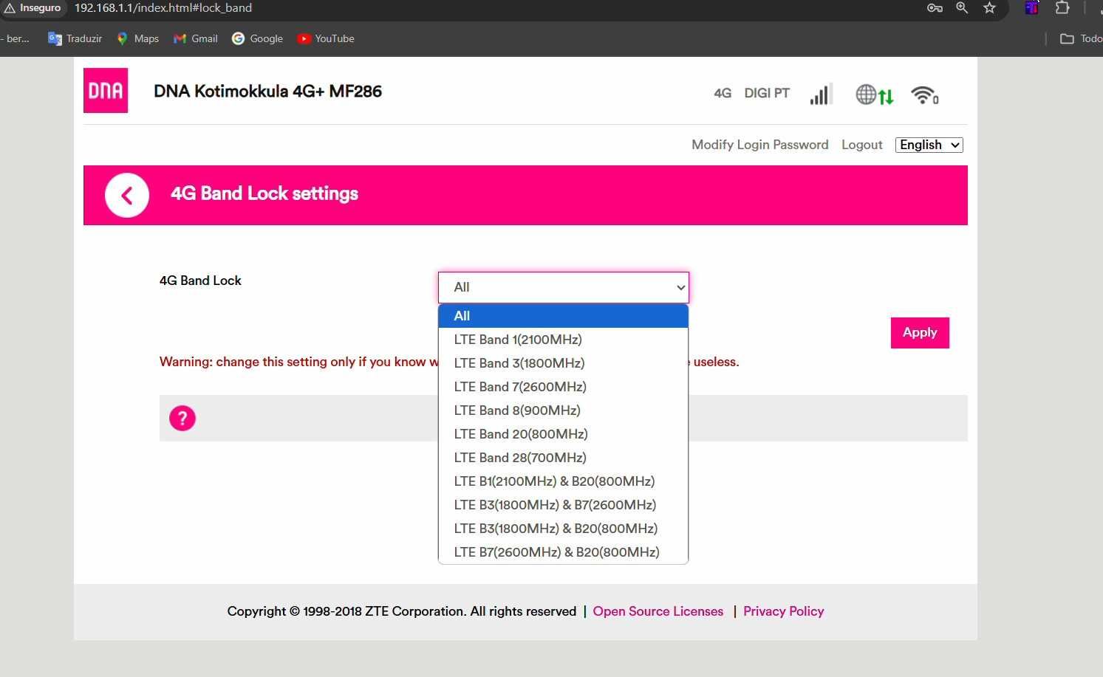Check the signal strength bars icon
The width and height of the screenshot is (1103, 677).
click(x=821, y=94)
